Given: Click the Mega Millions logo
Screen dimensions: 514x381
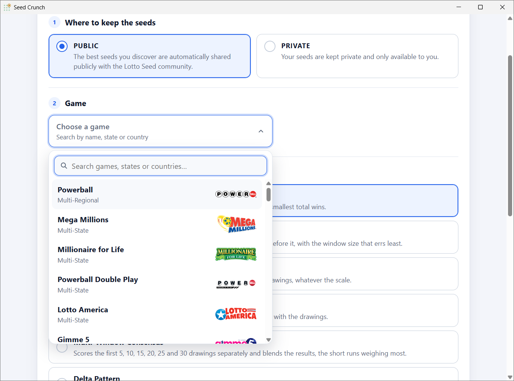Looking at the screenshot, I should click(237, 224).
